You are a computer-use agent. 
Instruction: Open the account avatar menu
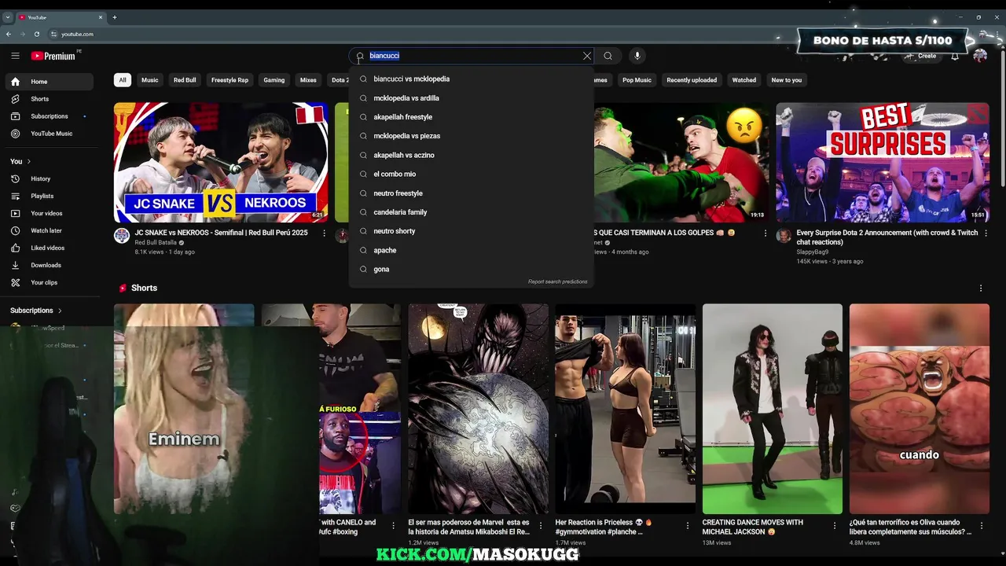[x=980, y=56]
